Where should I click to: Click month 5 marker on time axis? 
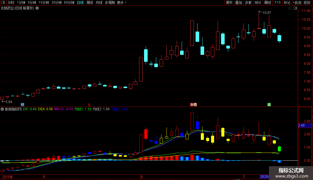click(x=44, y=177)
